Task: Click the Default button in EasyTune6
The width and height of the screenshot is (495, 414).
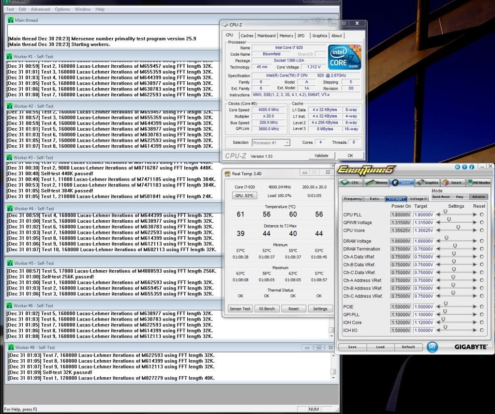Action: click(x=408, y=347)
